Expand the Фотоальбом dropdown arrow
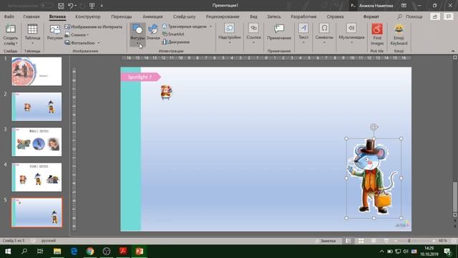Image resolution: width=458 pixels, height=258 pixels. point(99,43)
